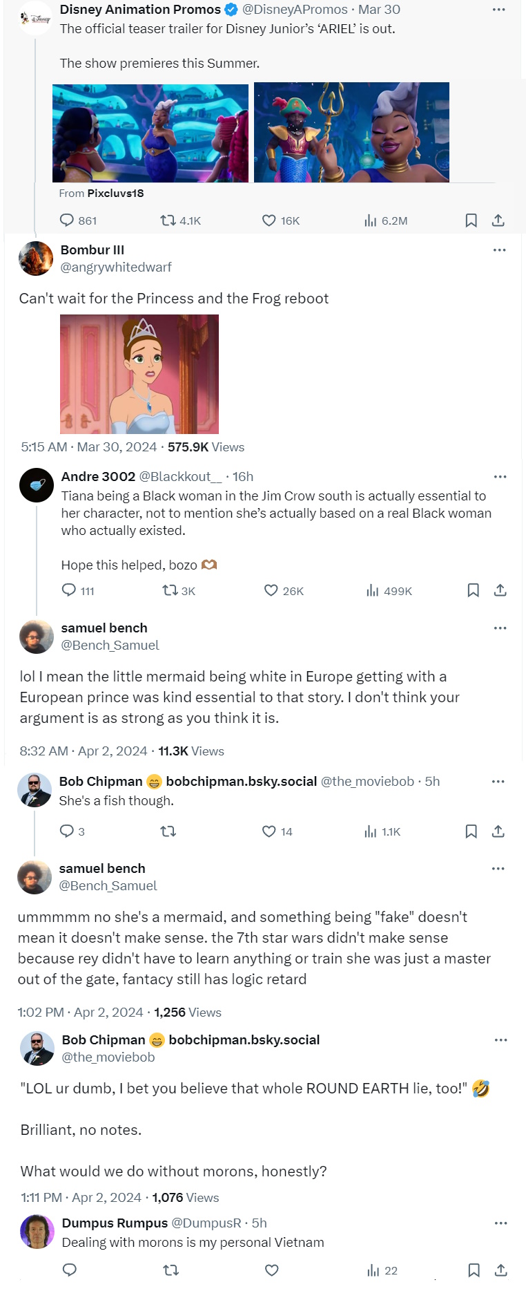Open Bombur III's profile avatar
526x1289 pixels.
pyautogui.click(x=36, y=258)
